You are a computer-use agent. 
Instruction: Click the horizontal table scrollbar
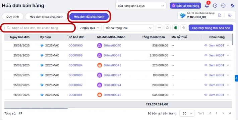coord(36,108)
